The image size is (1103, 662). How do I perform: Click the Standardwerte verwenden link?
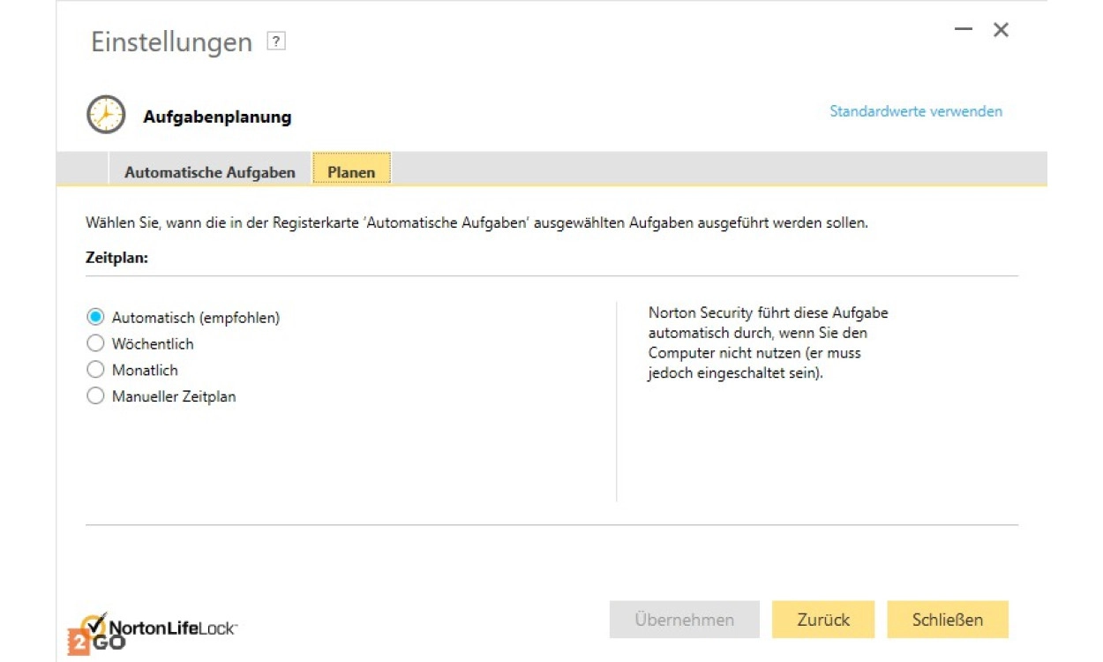click(x=916, y=111)
